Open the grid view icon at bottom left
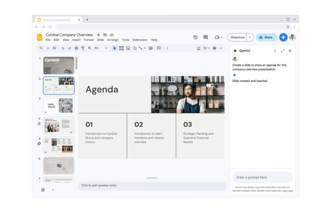This screenshot has width=326, height=209. (43, 190)
